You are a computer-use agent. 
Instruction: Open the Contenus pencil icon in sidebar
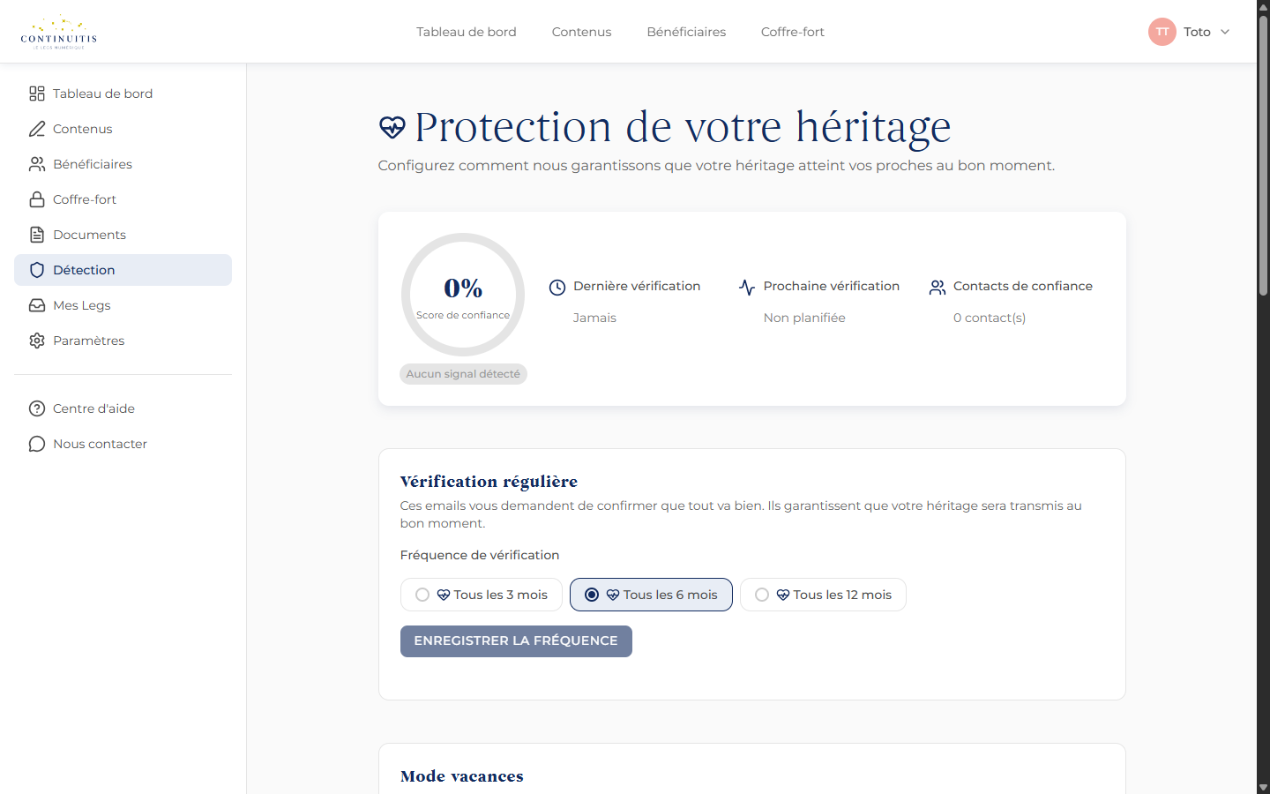36,128
